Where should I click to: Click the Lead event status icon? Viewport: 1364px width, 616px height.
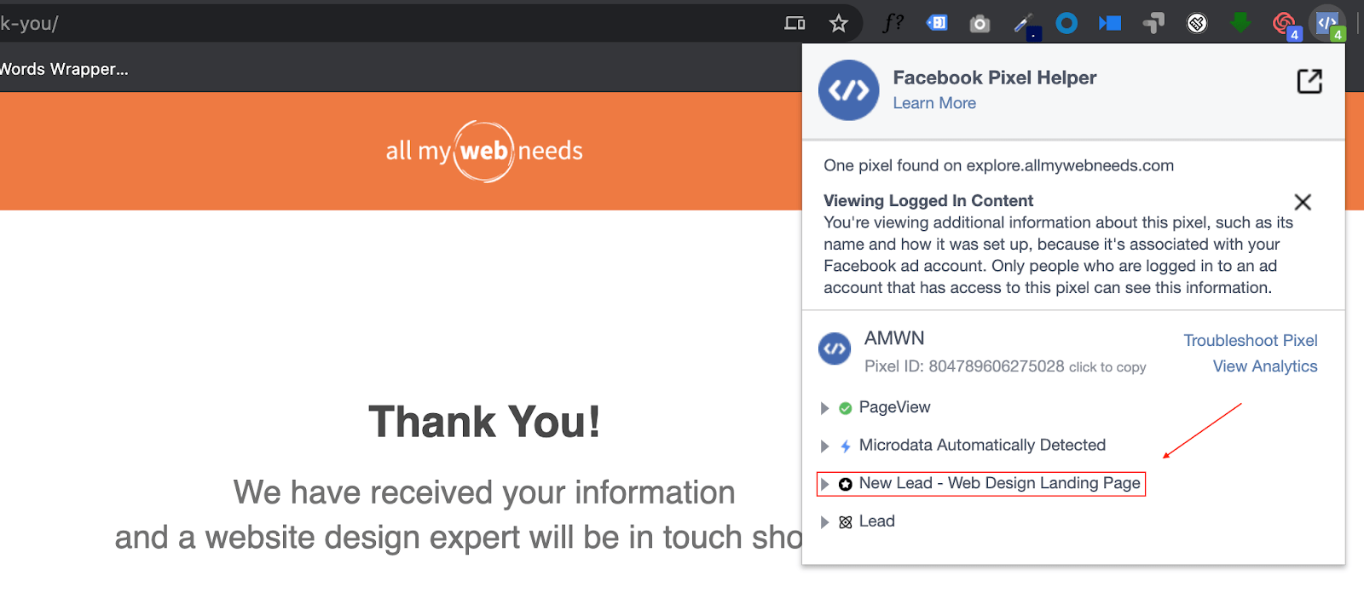[x=846, y=522]
